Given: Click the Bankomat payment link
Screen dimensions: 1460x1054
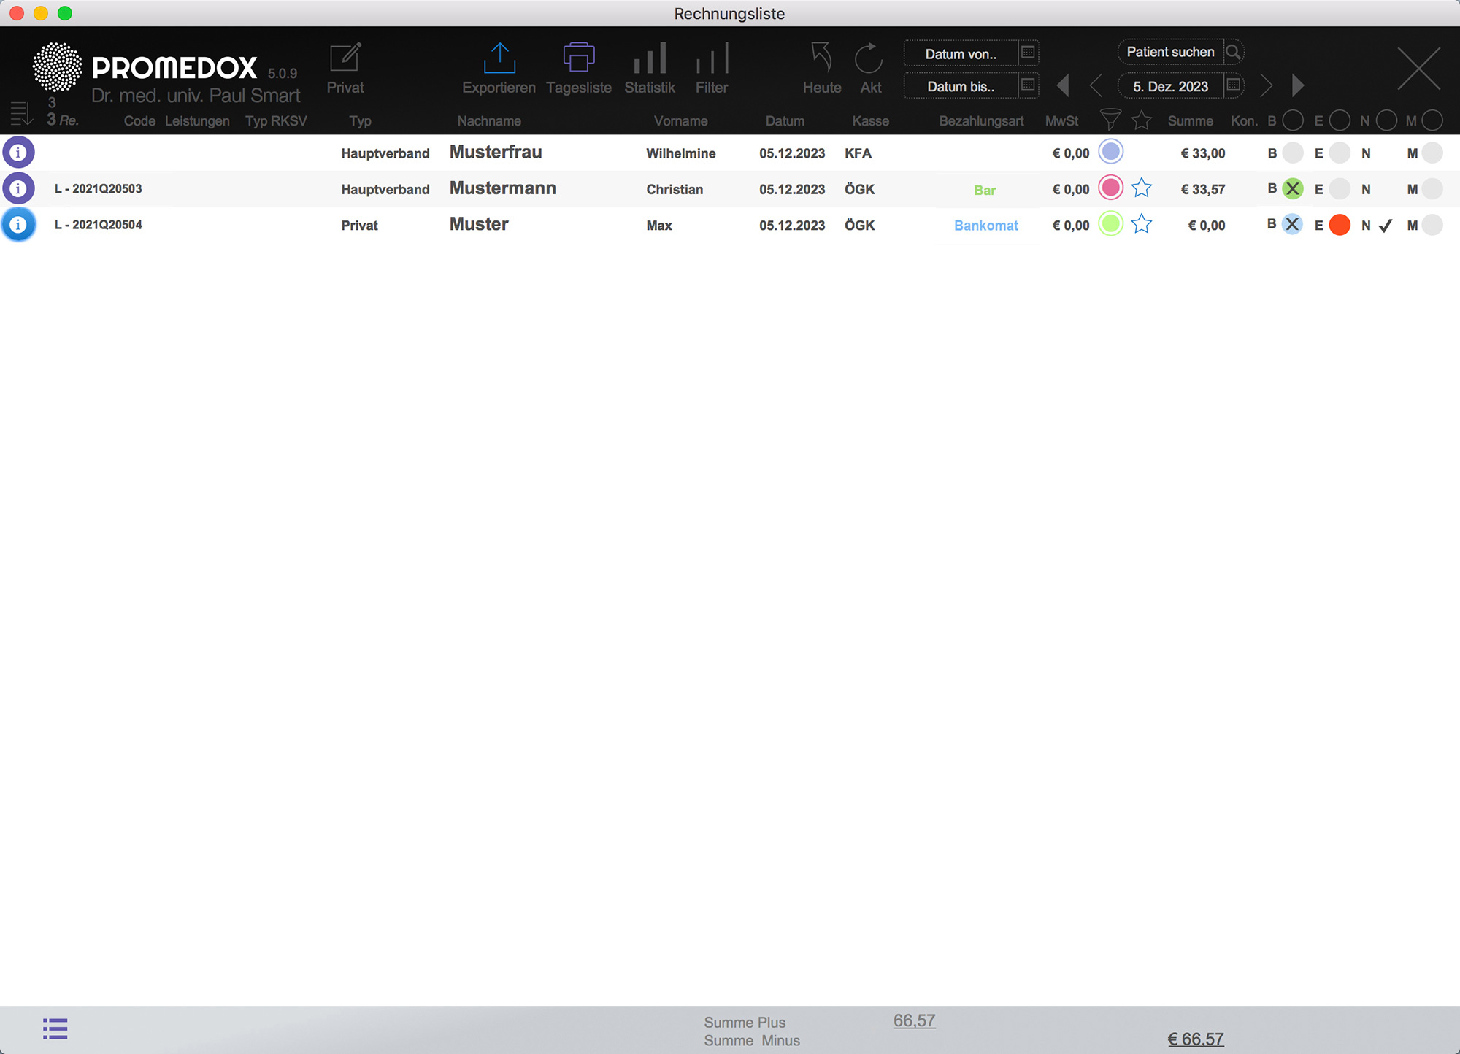Looking at the screenshot, I should (x=985, y=226).
